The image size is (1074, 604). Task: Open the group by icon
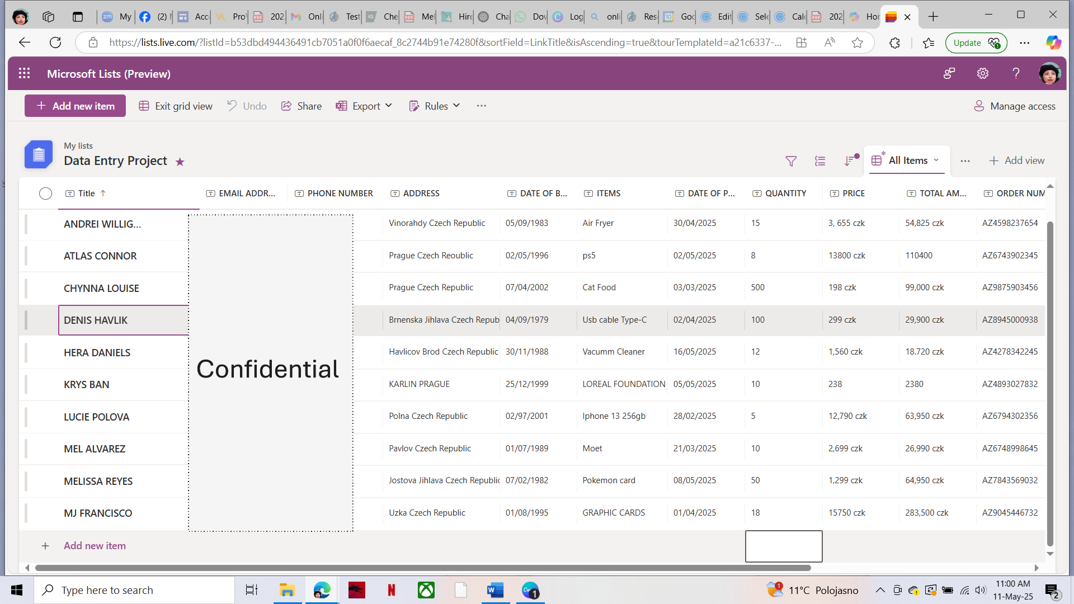pos(820,161)
